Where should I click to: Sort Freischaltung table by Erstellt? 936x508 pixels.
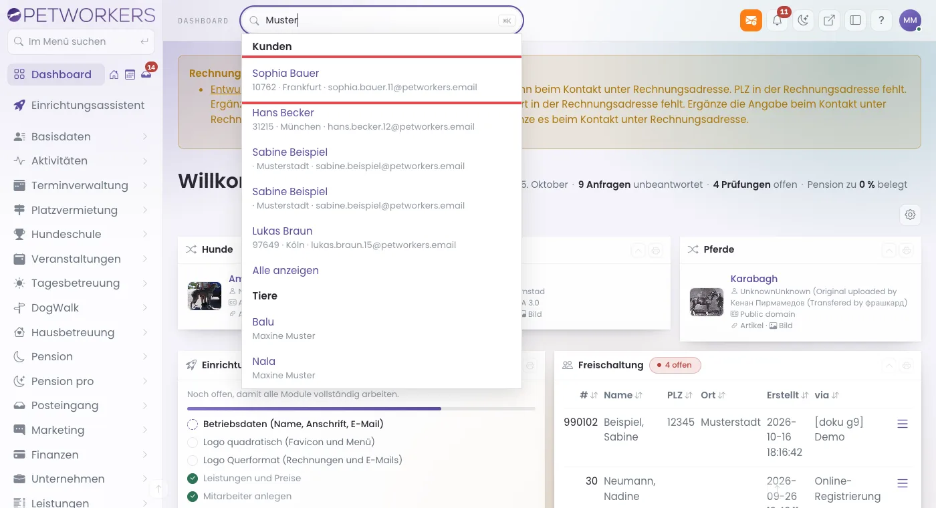[x=788, y=395]
